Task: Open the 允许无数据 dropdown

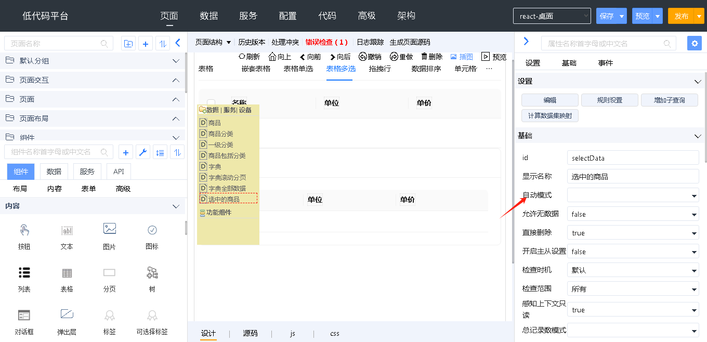Action: 633,214
